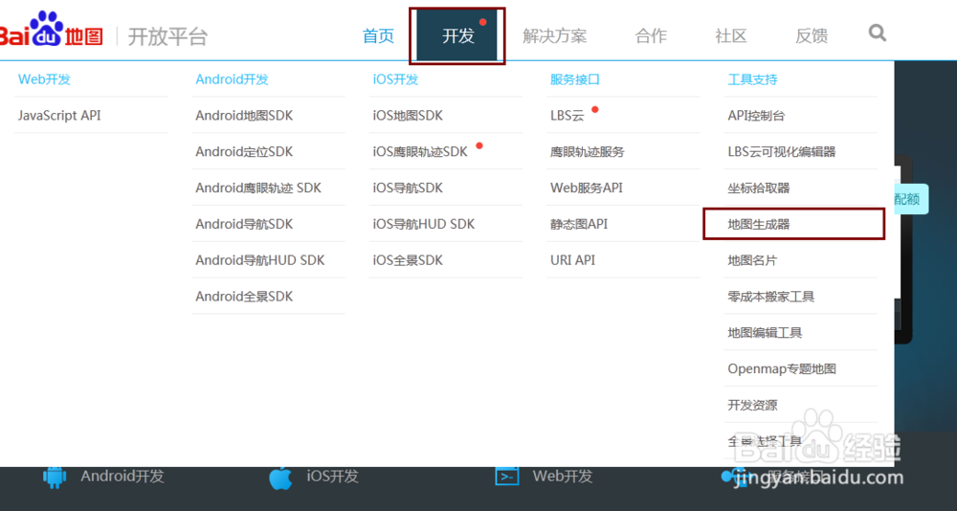Image resolution: width=957 pixels, height=511 pixels.
Task: Select Android开发 column heading
Action: (x=232, y=79)
